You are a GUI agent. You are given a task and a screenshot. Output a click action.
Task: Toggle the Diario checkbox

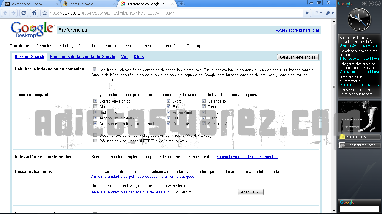tap(204, 118)
